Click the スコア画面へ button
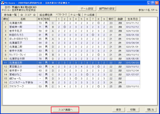This screenshot has width=160, height=114. (x=65, y=110)
